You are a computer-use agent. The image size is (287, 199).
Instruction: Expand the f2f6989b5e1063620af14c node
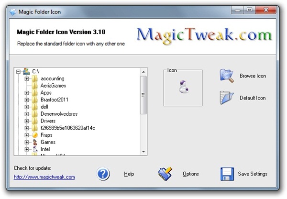coord(27,128)
